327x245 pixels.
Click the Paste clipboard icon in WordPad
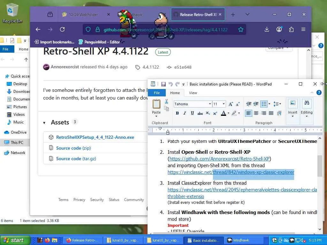coord(156,104)
